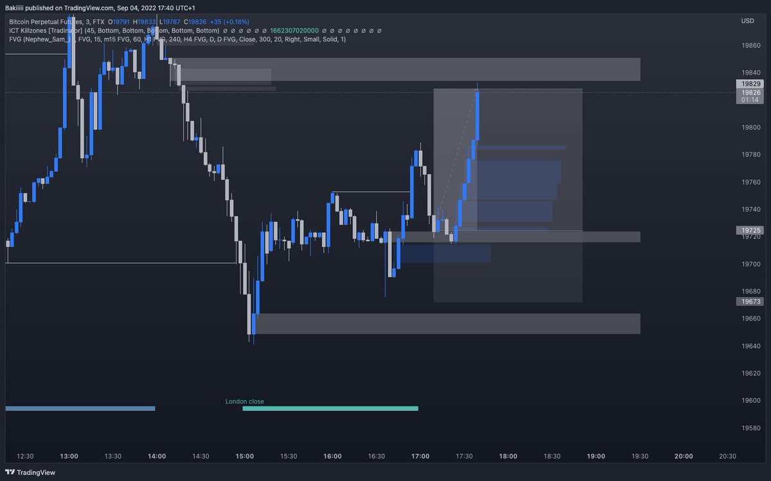This screenshot has width=771, height=481.
Task: Select the grey FVG zone near 19660
Action: (x=448, y=324)
